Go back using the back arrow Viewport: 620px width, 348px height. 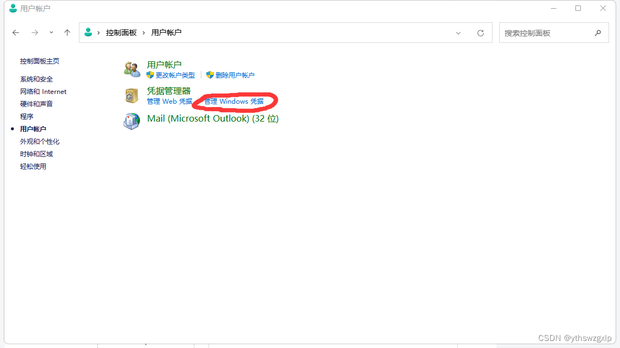coord(16,33)
